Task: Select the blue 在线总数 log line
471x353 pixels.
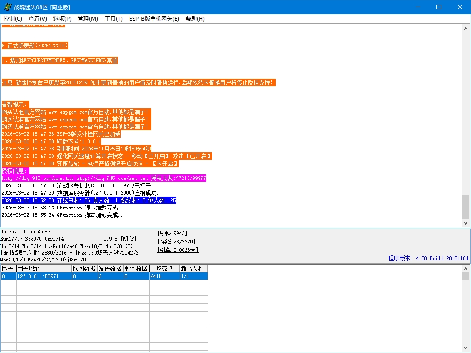Action: 88,200
